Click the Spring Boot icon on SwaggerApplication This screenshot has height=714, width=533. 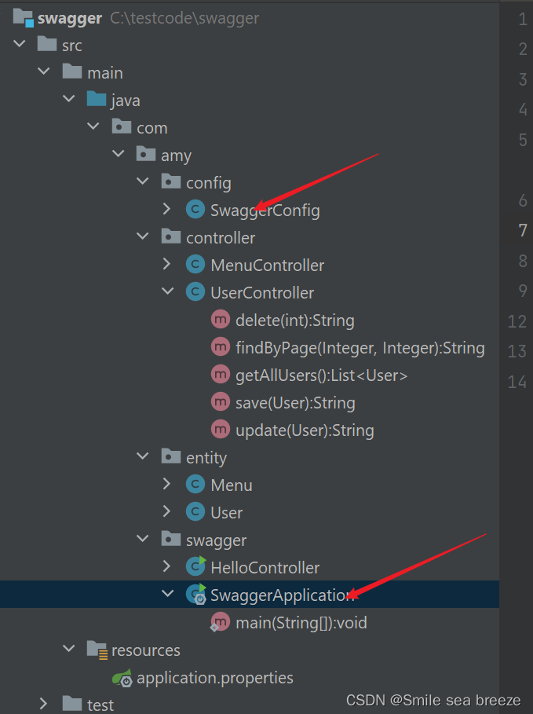[196, 595]
